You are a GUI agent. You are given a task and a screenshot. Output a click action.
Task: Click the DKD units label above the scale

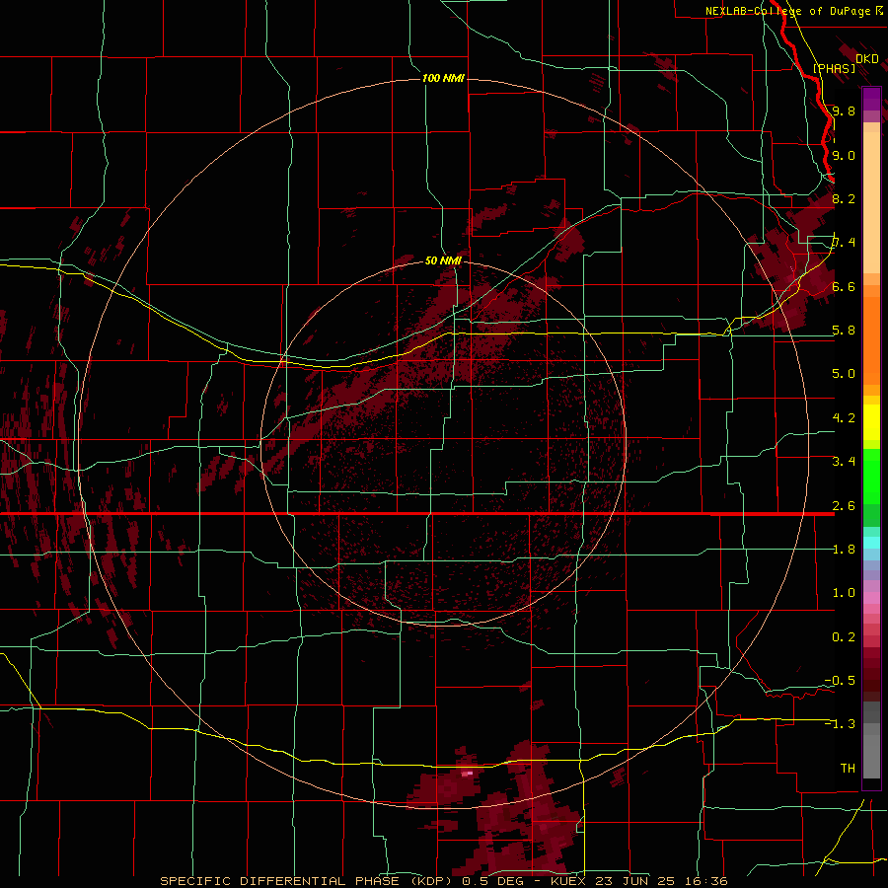(867, 59)
